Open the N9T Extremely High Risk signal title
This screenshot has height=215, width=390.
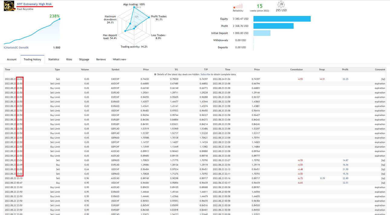coord(34,4)
